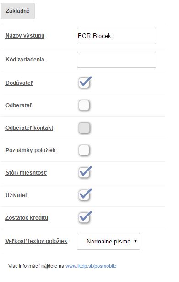This screenshot has height=282, width=179.
Task: Click the Užívateľ label link
Action: 16,195
